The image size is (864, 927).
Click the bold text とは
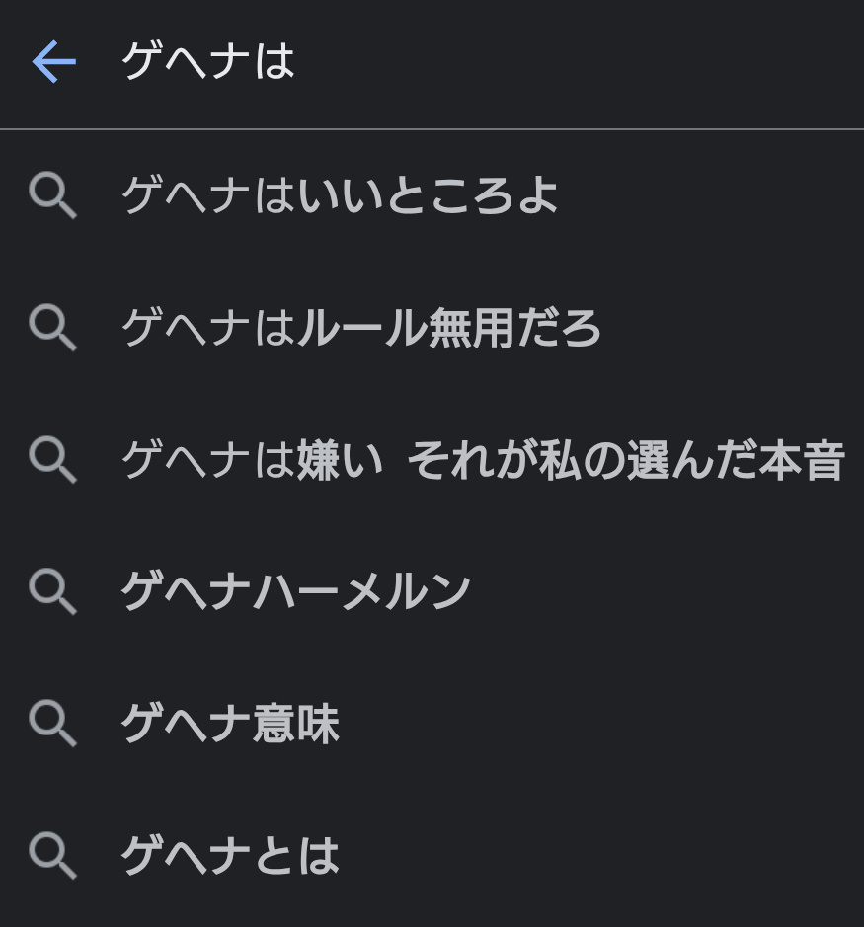pyautogui.click(x=295, y=856)
